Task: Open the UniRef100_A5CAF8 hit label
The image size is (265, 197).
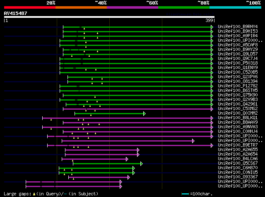Action: point(238,45)
